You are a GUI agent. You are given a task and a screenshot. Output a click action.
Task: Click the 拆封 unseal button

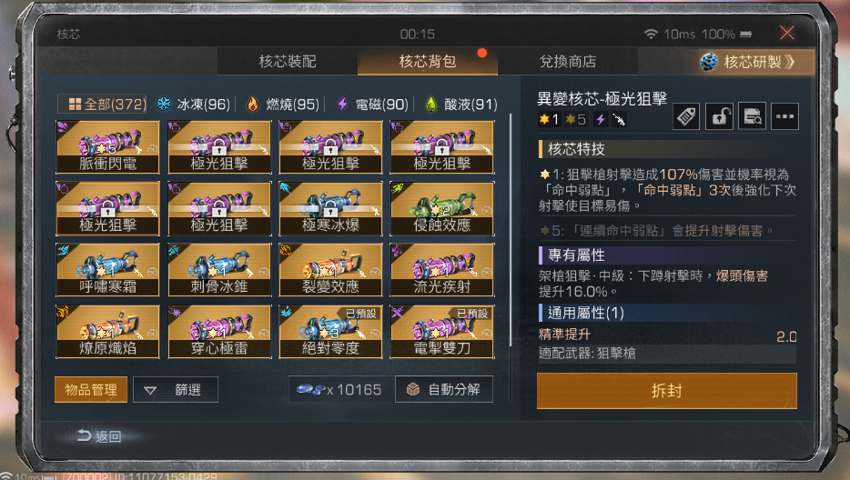[x=667, y=391]
